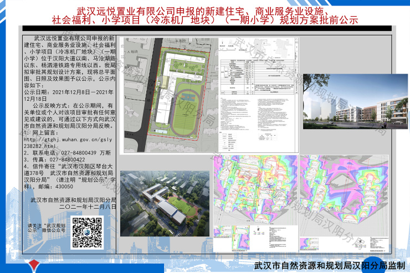Click the gtghj.wuhan.gov.cn web address
410x273 pixels.
68,143
